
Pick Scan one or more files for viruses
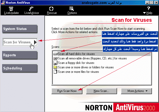(76, 72)
